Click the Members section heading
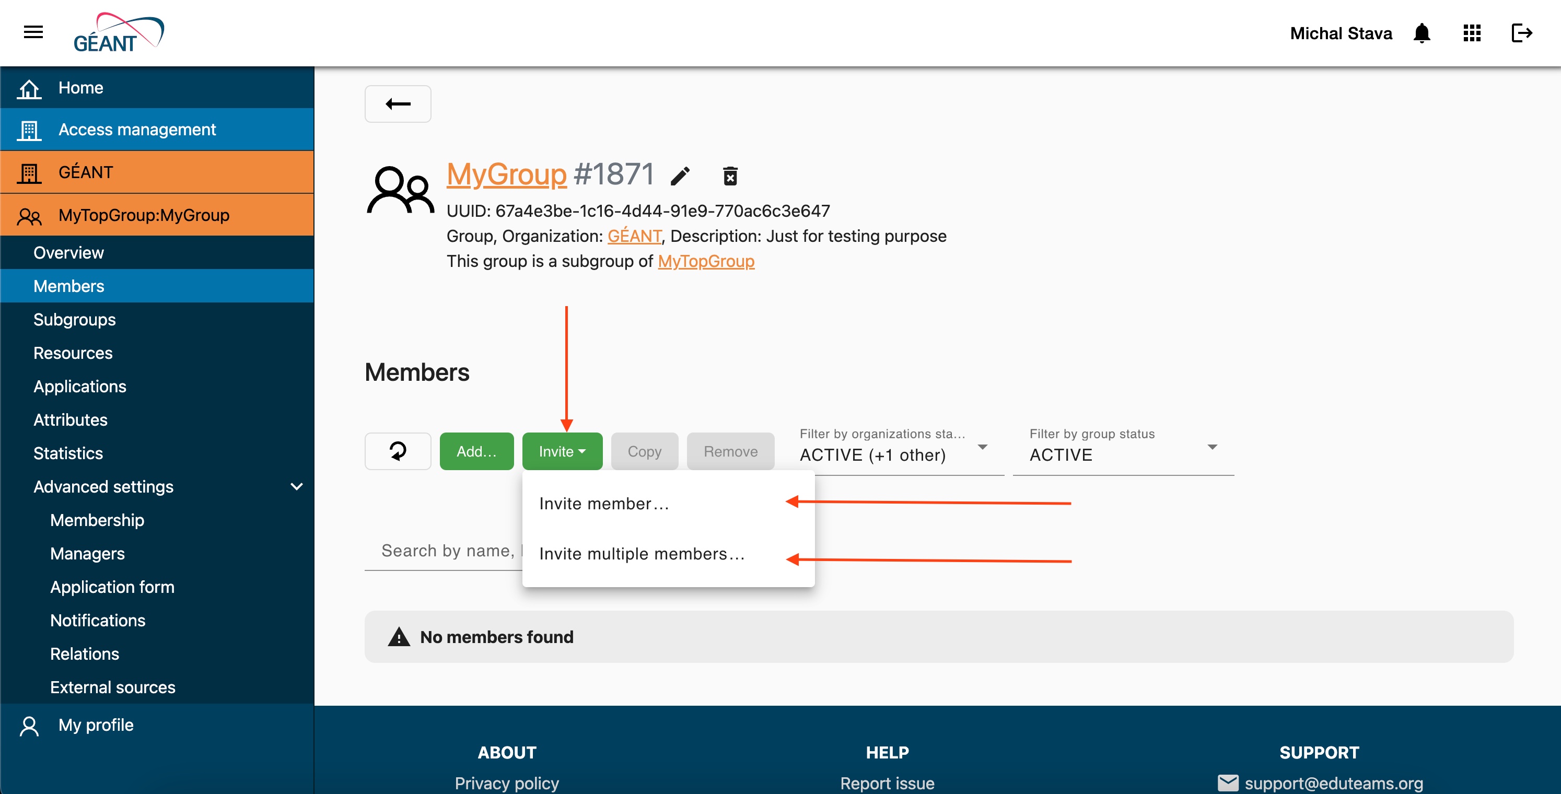Viewport: 1561px width, 794px height. coord(417,372)
